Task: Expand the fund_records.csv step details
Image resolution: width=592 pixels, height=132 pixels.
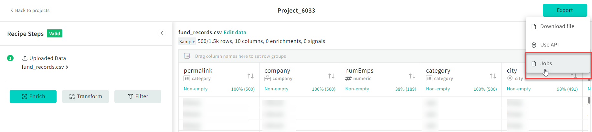Action: (45, 67)
